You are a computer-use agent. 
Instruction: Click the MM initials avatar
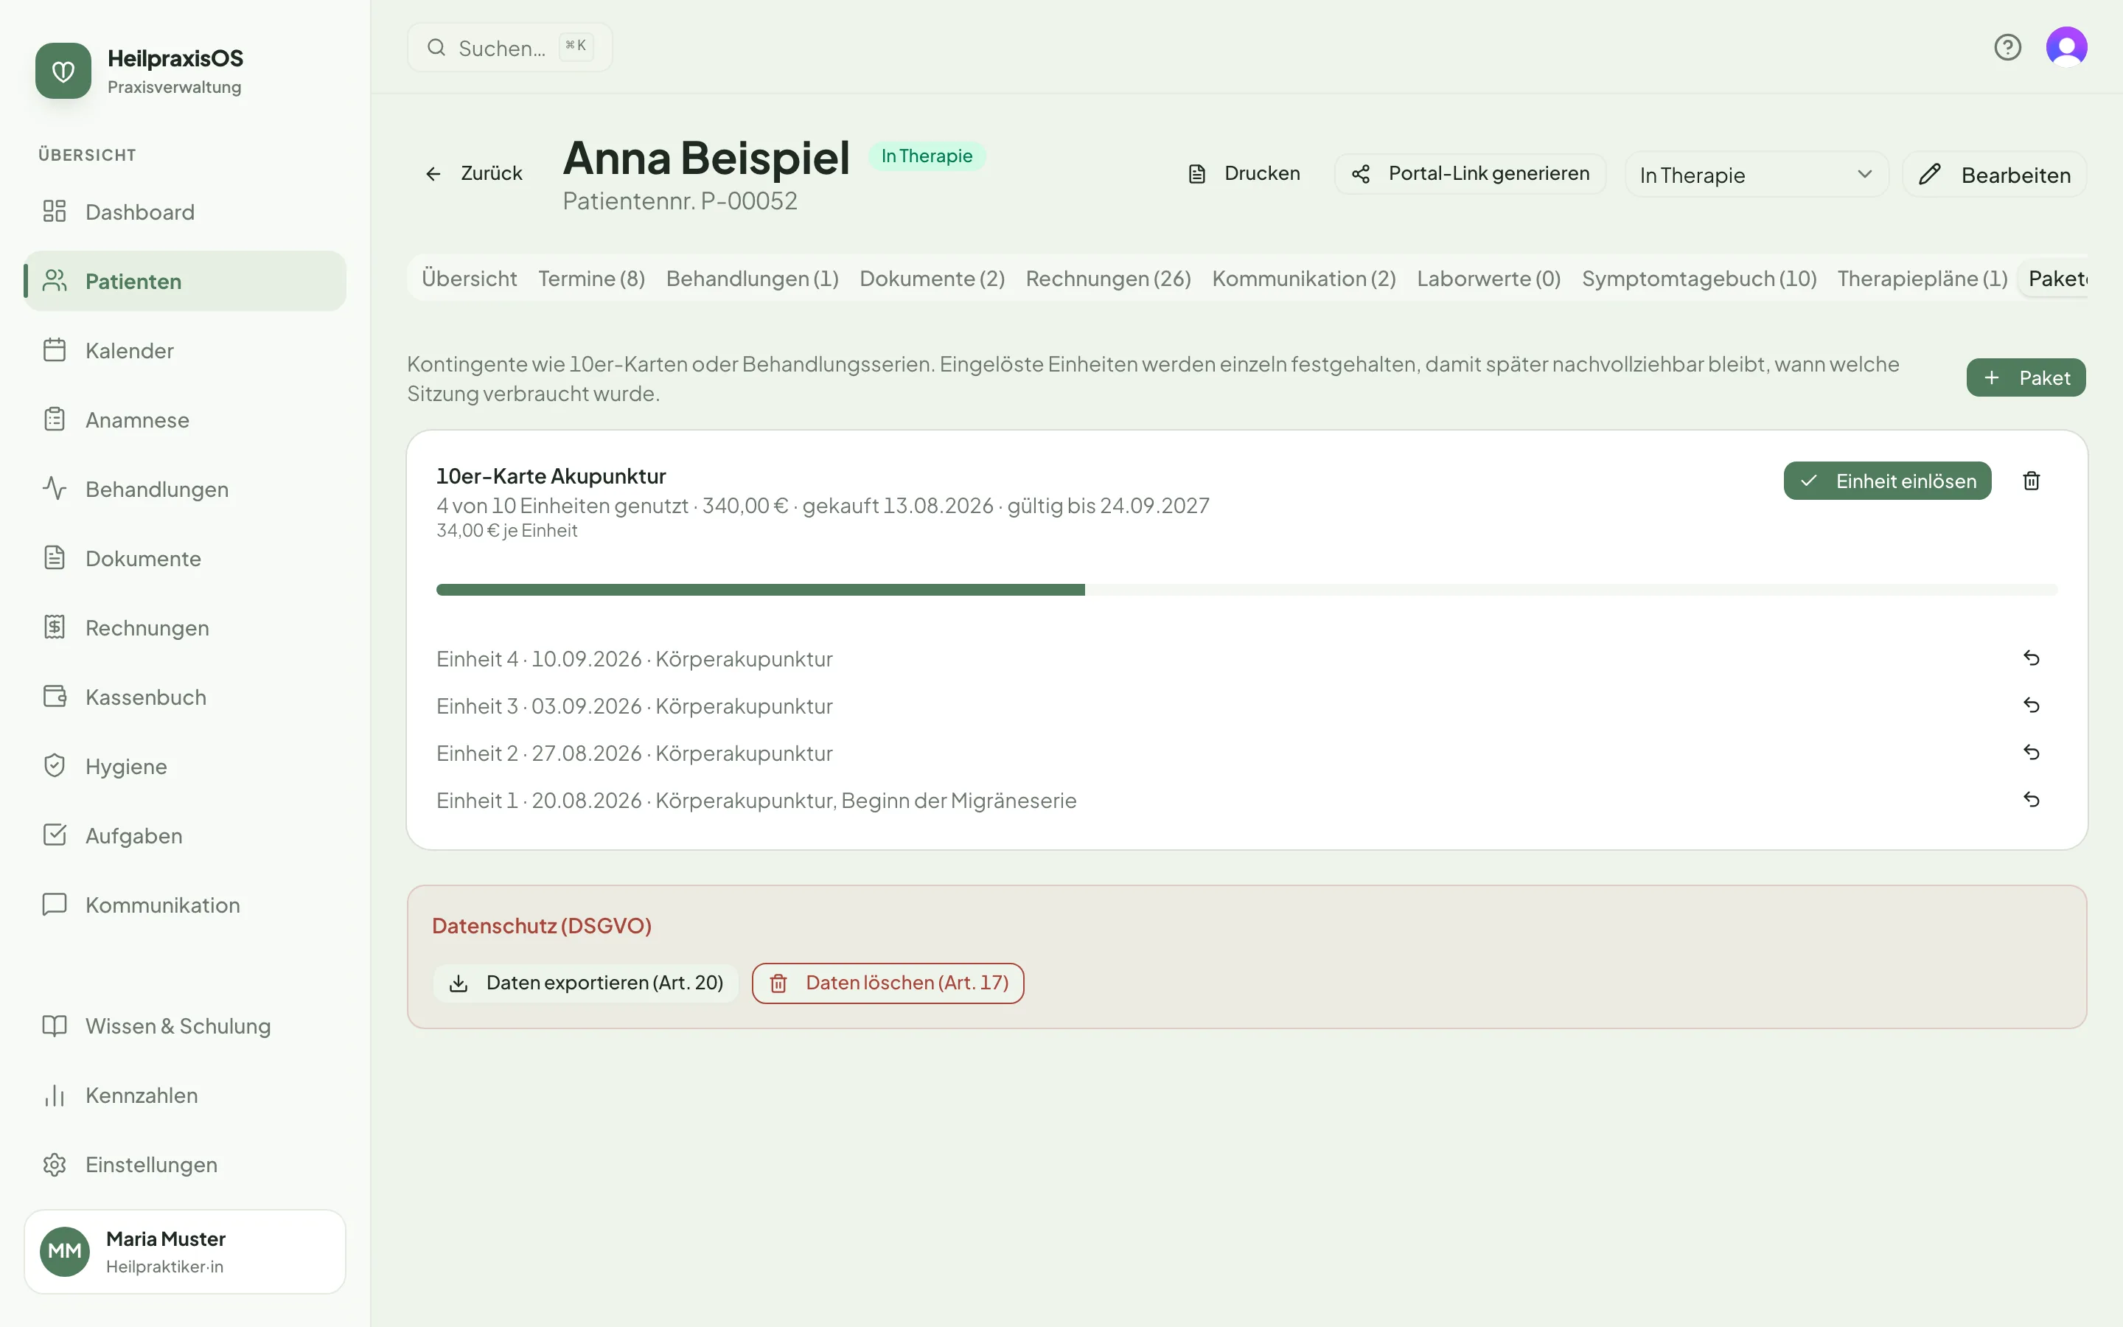pyautogui.click(x=65, y=1252)
